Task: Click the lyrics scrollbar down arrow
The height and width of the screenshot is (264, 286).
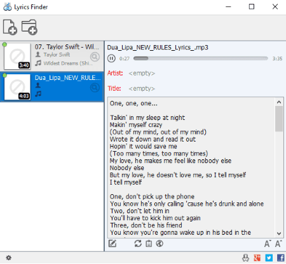Action: pos(279,234)
